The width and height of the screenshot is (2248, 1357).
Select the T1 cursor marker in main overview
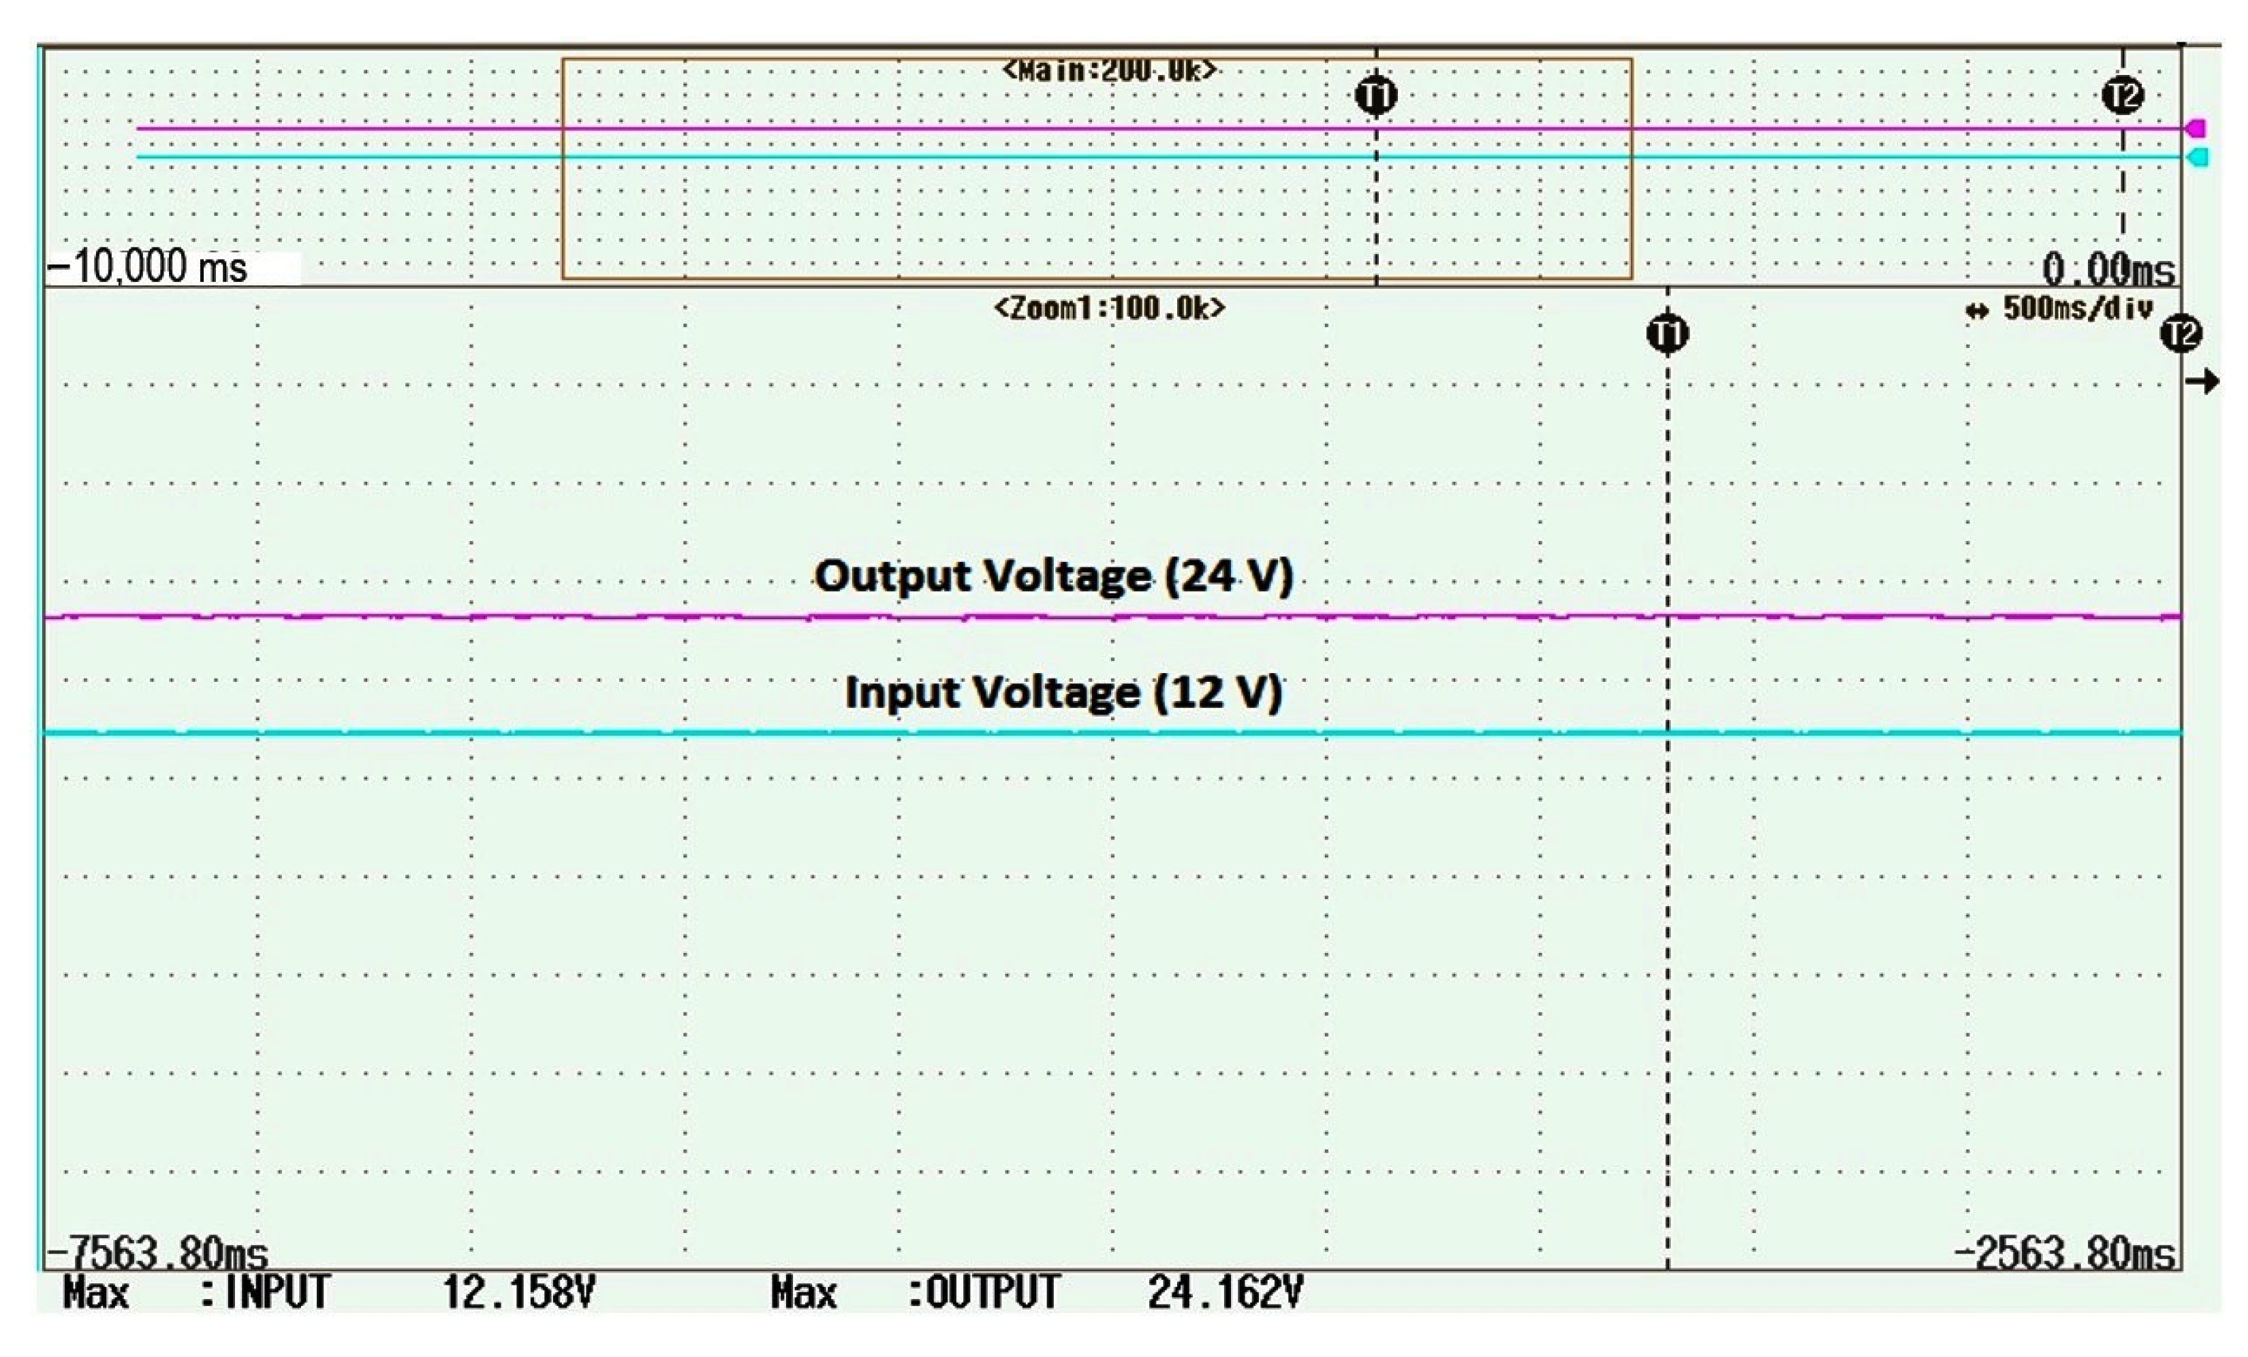click(x=1376, y=96)
